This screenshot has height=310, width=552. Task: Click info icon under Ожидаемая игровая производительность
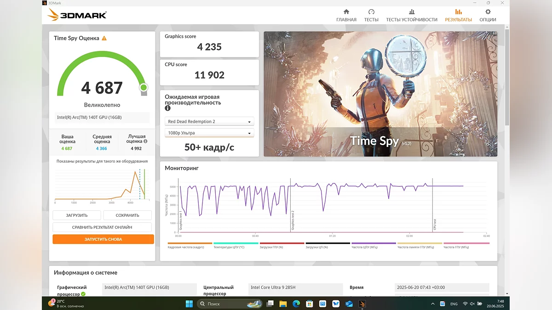168,109
